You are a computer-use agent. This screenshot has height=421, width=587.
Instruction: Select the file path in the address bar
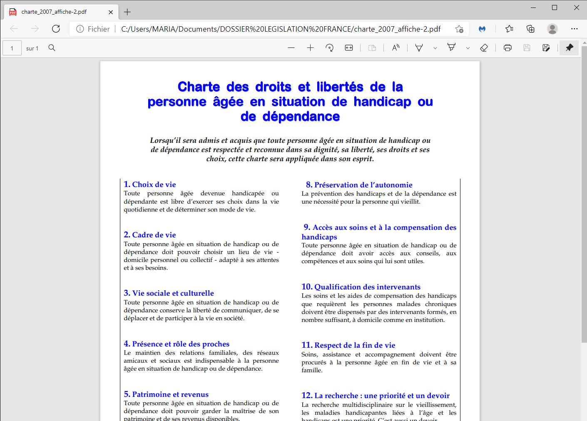281,29
